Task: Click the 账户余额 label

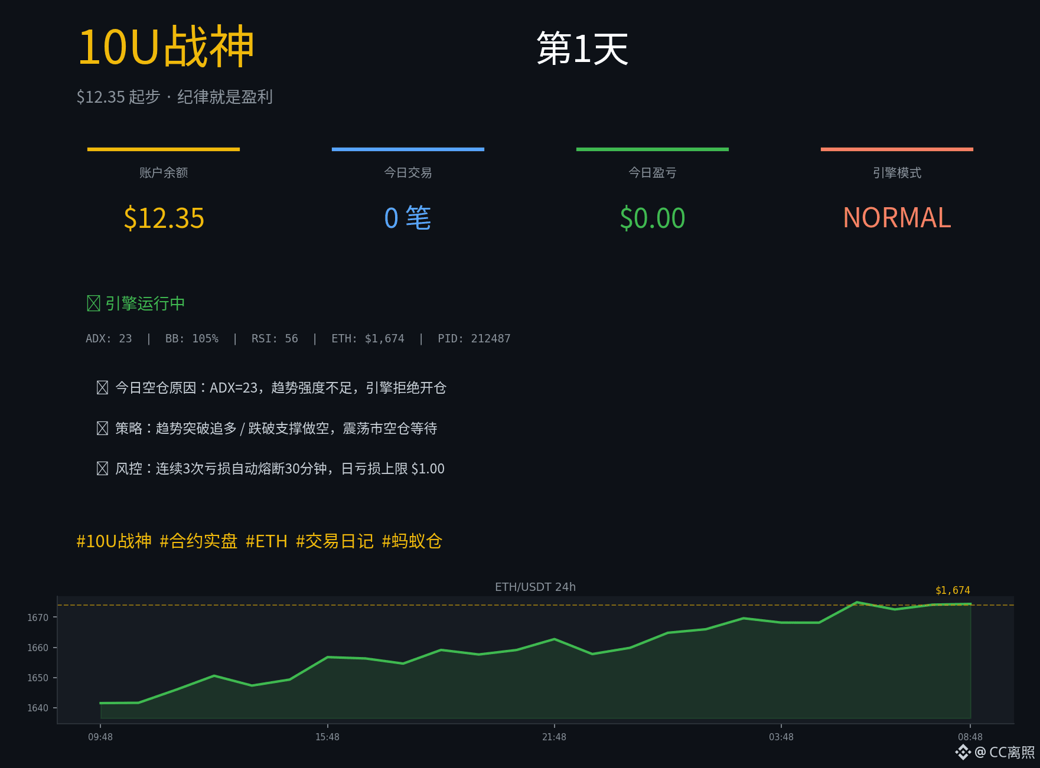Action: click(x=164, y=172)
